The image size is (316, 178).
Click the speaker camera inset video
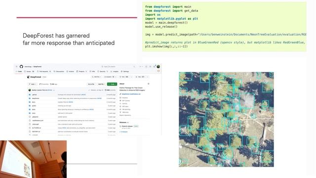click(x=33, y=159)
